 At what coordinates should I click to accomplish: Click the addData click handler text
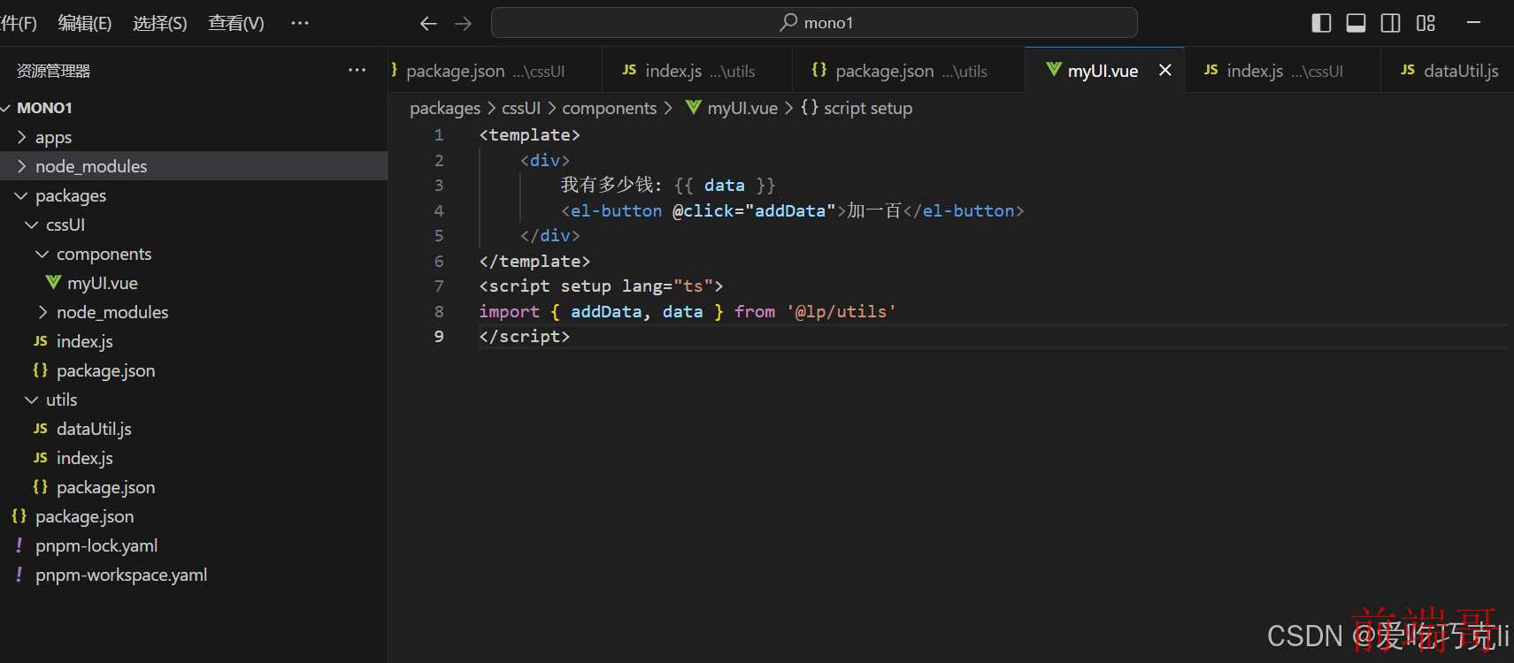tap(790, 211)
